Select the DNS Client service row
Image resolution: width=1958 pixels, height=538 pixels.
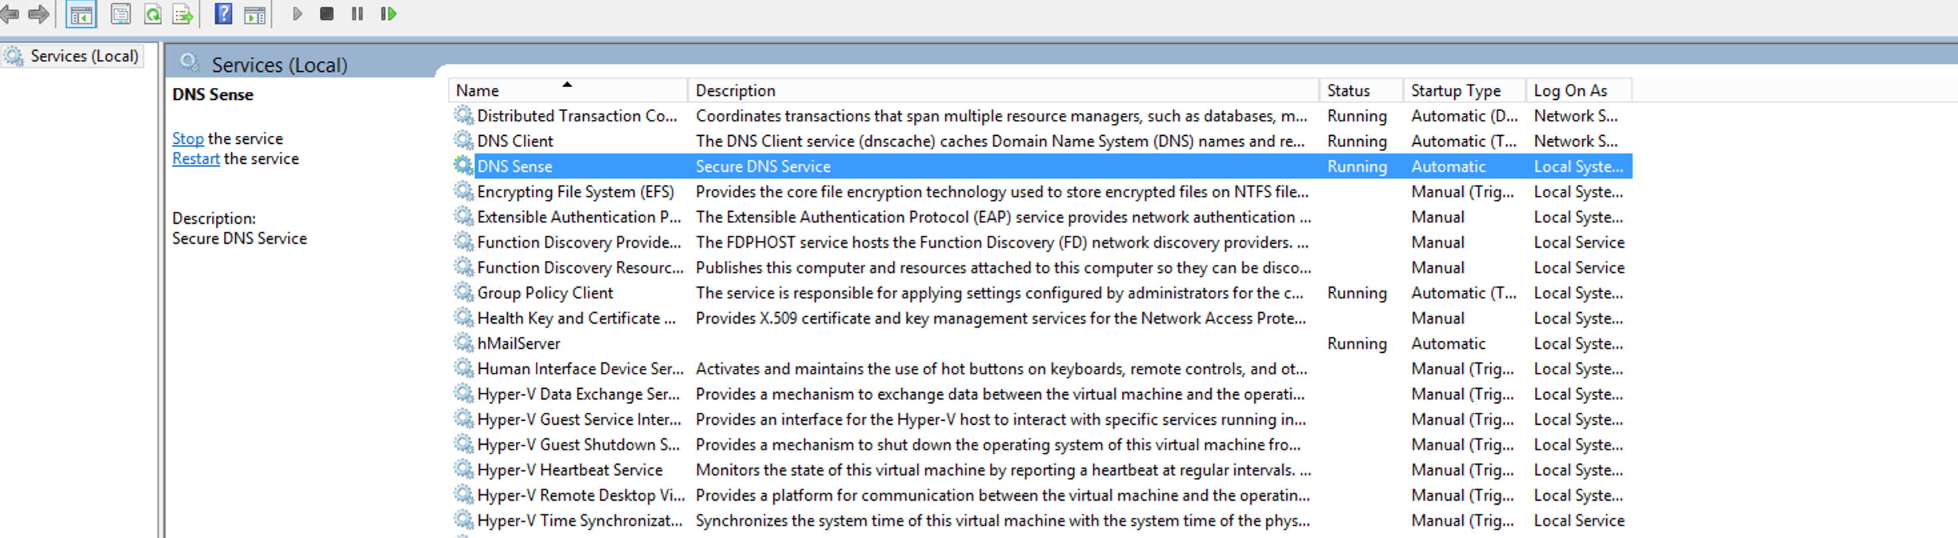(x=1040, y=141)
